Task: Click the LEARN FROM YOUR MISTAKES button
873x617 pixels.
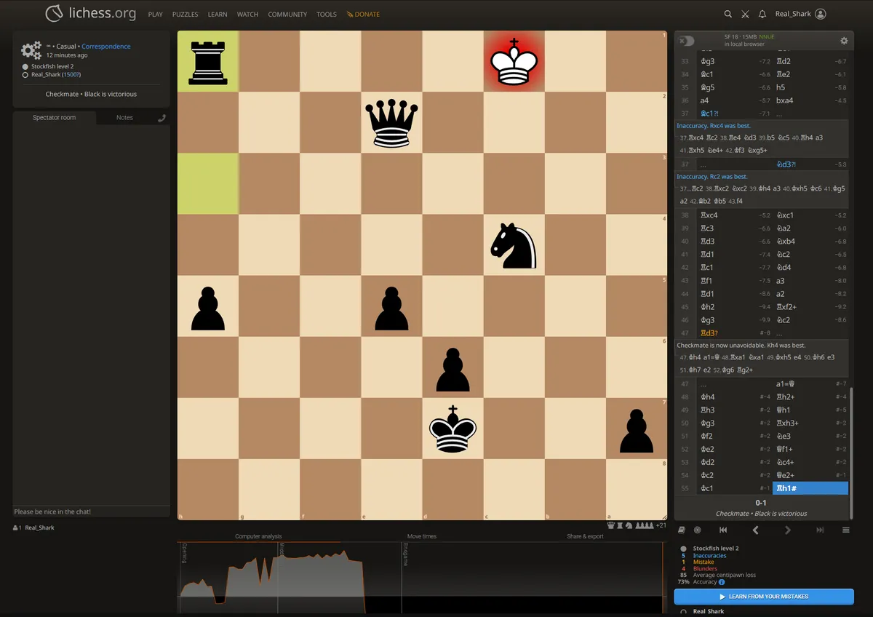Action: [763, 597]
